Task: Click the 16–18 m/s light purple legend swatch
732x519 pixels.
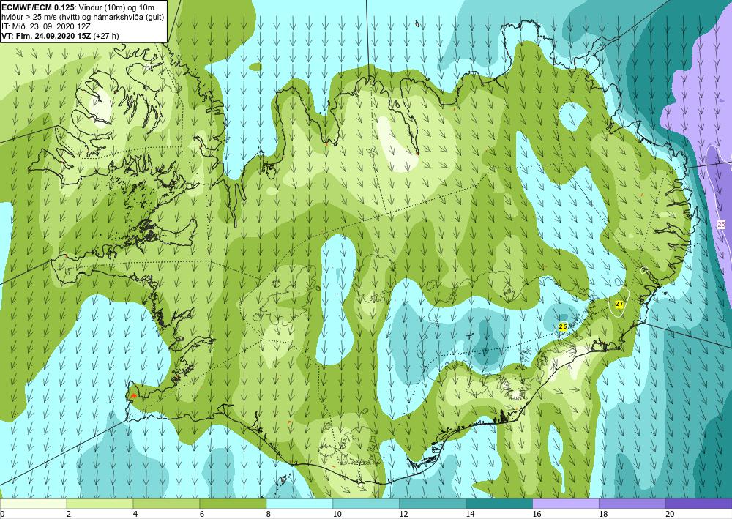Action: 566,504
